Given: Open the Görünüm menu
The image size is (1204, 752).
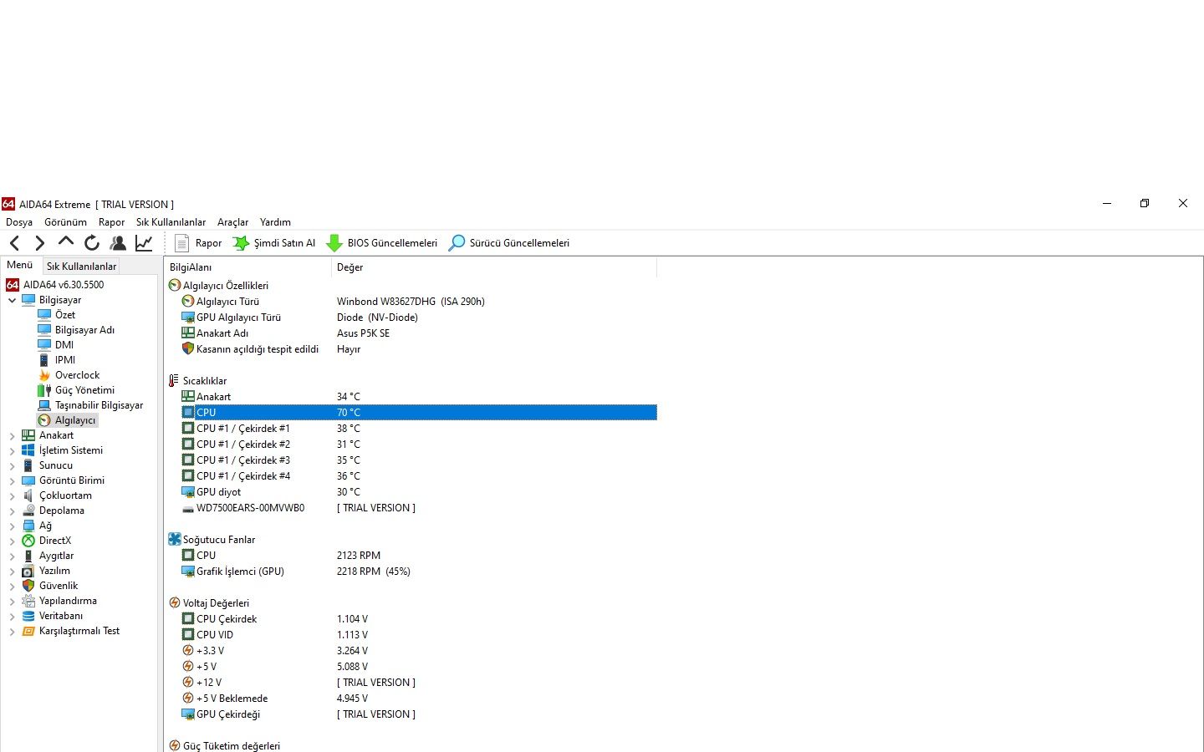Looking at the screenshot, I should (x=65, y=222).
